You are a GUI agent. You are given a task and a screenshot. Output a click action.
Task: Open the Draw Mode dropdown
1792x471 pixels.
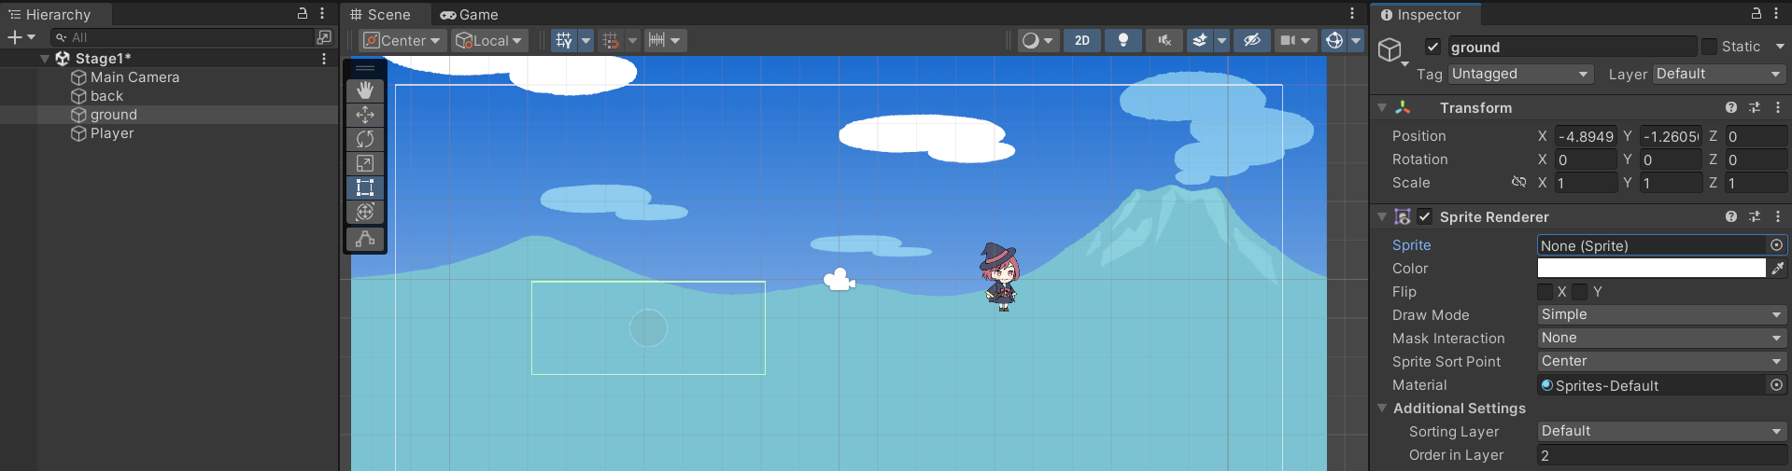(1662, 314)
